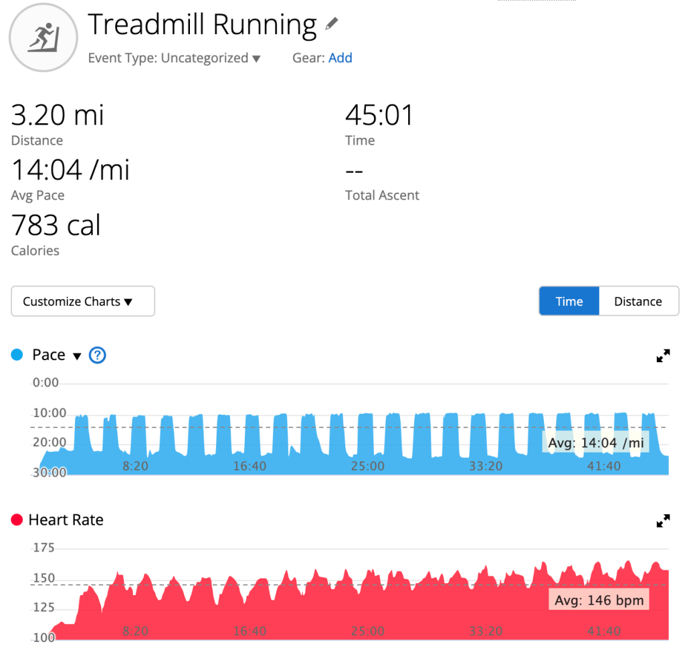
Task: Click the Treadmill Running activity title
Action: (202, 25)
